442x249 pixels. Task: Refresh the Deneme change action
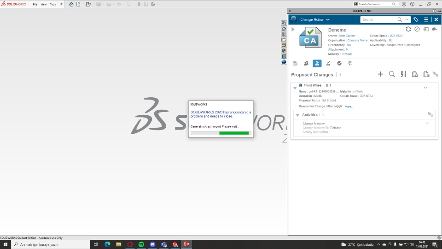point(408,29)
